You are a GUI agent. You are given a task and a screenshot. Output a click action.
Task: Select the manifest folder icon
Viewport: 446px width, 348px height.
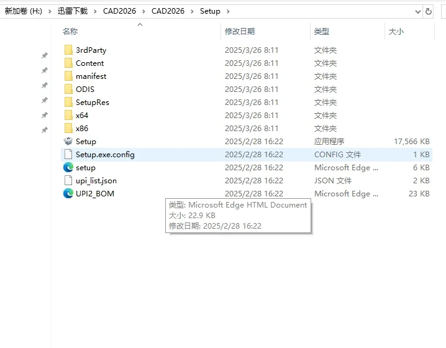(x=68, y=76)
